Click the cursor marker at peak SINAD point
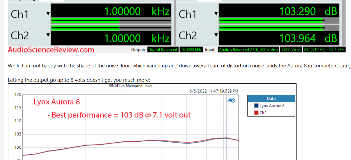351x160 pixels. click(x=226, y=138)
